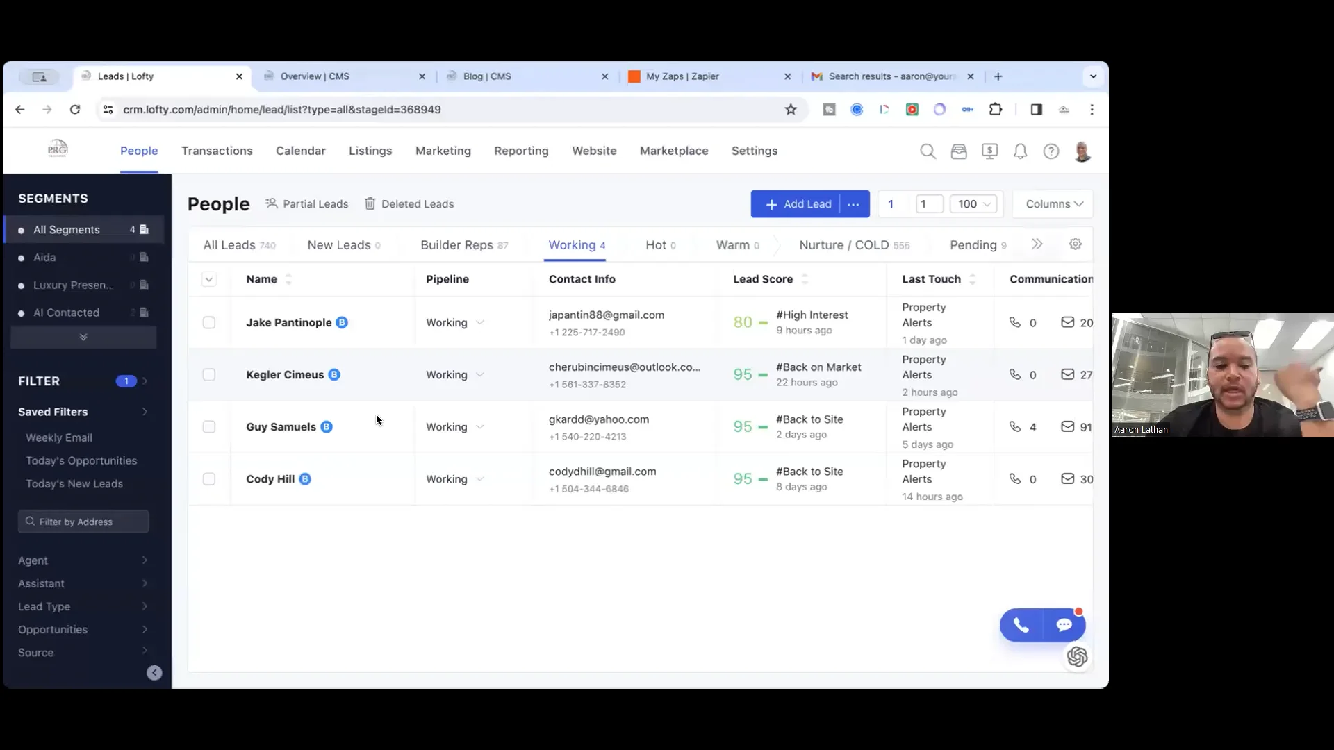Check Cody Hill's row checkbox
Screen dimensions: 1334x750
pyautogui.click(x=209, y=478)
